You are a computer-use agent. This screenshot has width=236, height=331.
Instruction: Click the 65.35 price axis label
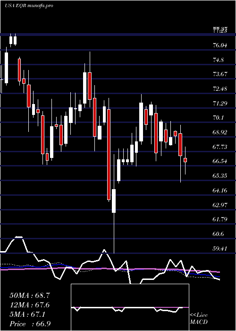[220, 176]
